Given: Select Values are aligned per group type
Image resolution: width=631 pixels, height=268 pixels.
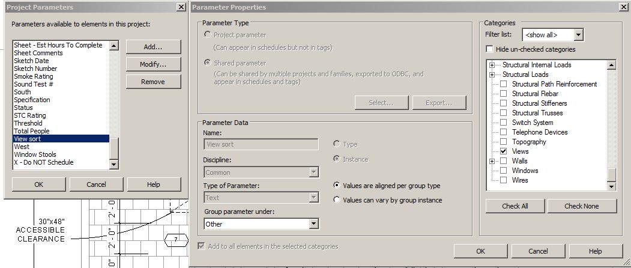Looking at the screenshot, I should 337,186.
